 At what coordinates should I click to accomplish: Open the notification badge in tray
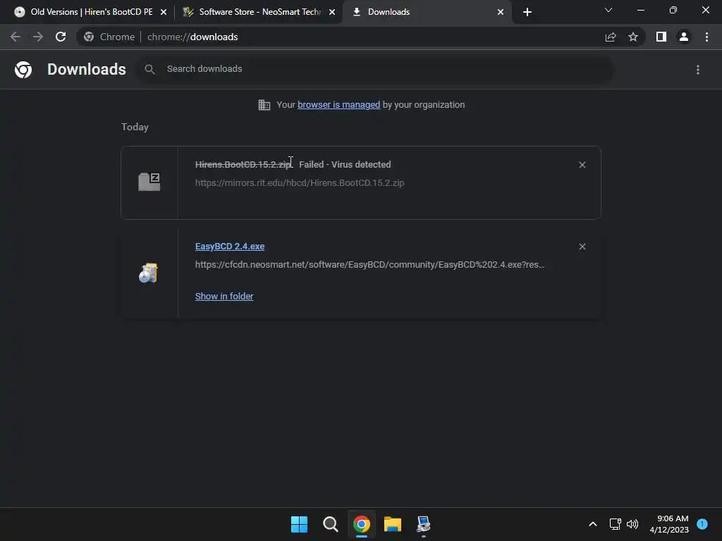tap(702, 523)
